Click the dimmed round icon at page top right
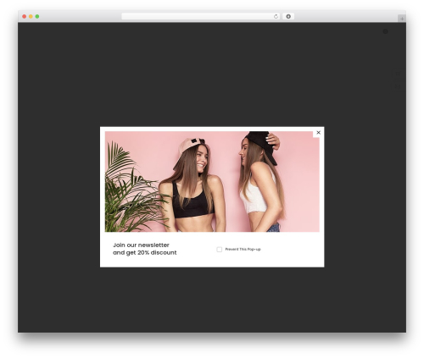The image size is (424, 358). (x=385, y=31)
